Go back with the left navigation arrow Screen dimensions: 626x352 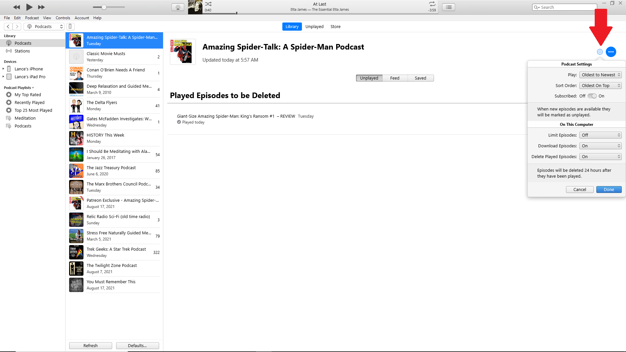pyautogui.click(x=8, y=26)
